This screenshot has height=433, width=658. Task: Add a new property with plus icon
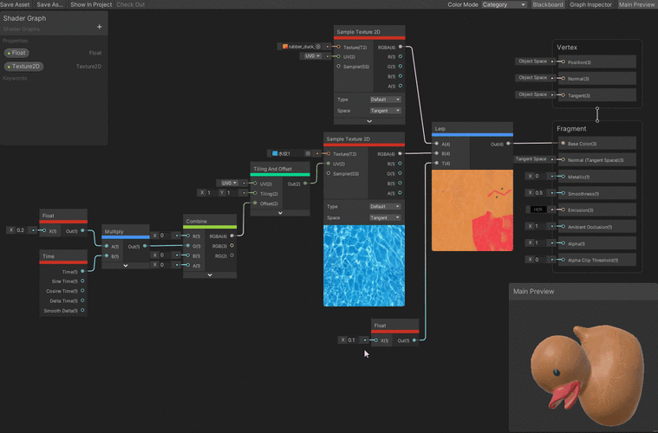(x=100, y=27)
